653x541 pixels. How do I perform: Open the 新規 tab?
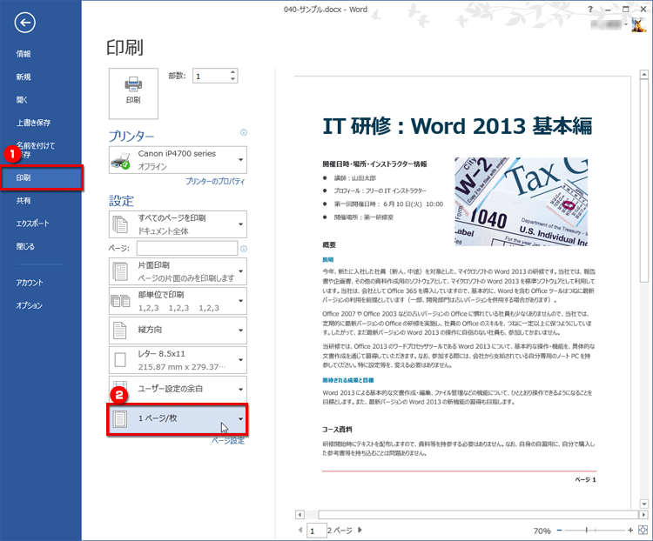pyautogui.click(x=24, y=77)
